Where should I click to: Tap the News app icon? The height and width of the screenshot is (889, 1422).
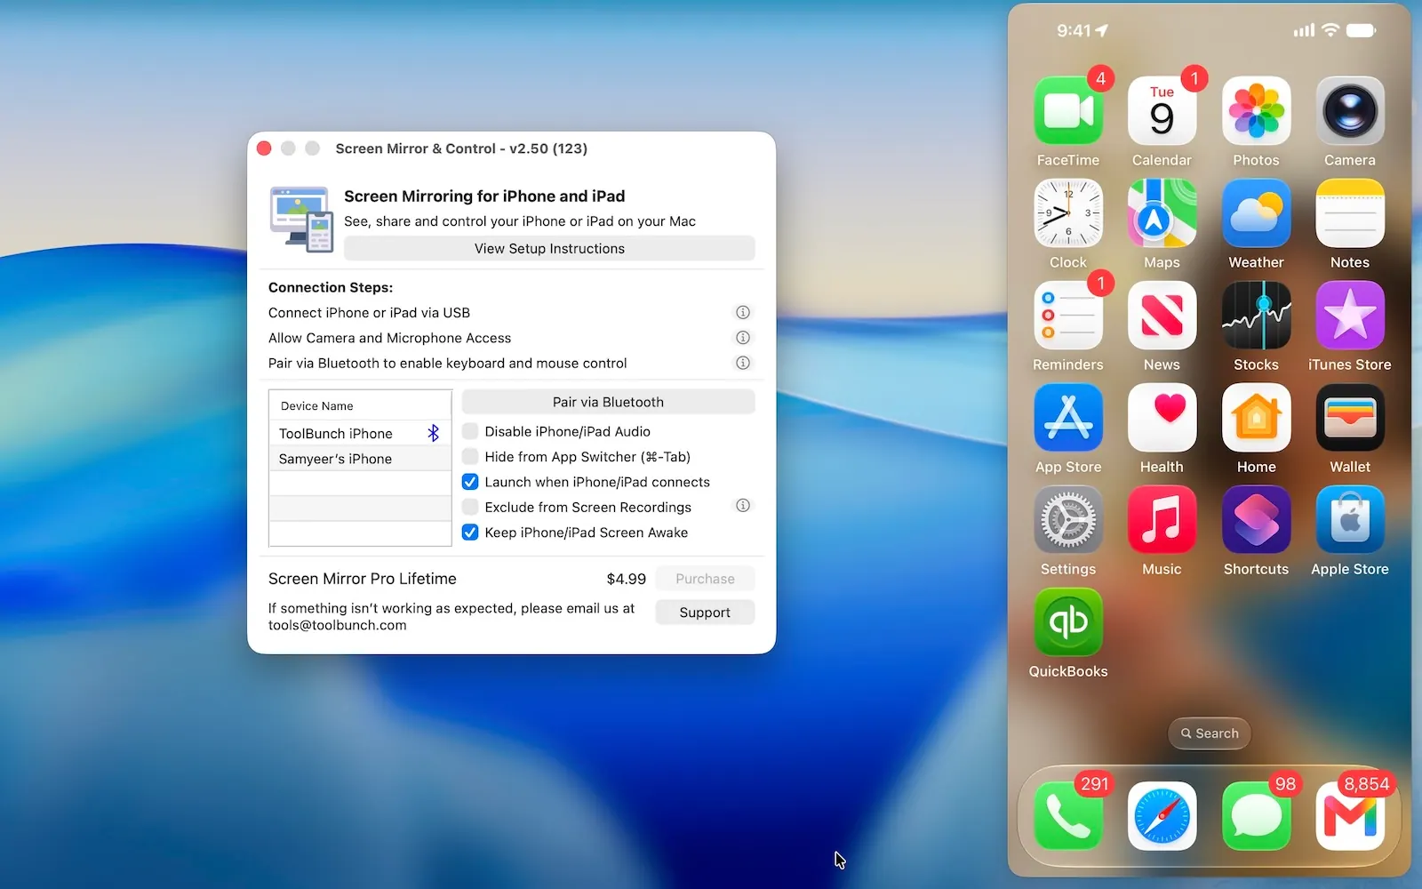tap(1162, 316)
